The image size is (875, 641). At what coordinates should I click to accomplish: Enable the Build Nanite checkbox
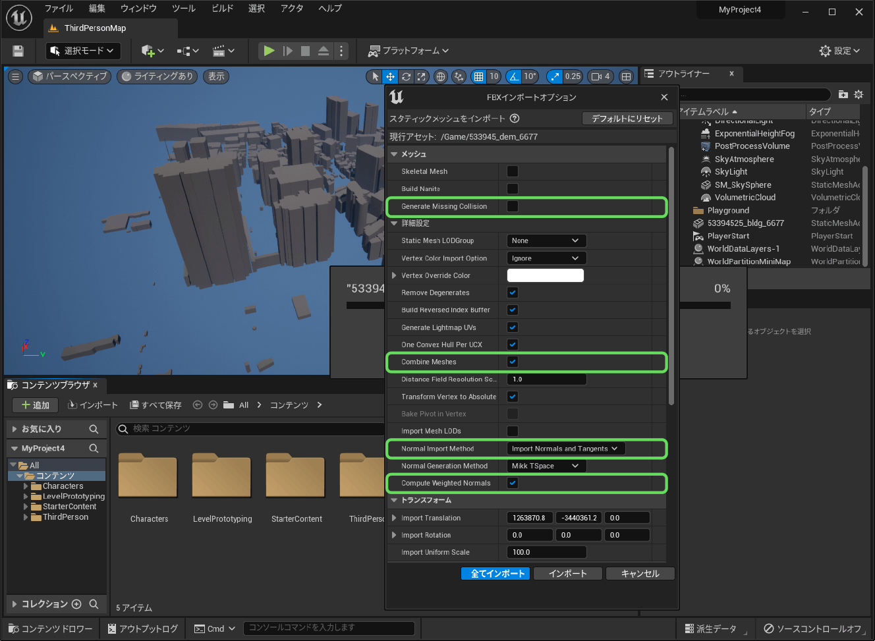pyautogui.click(x=513, y=188)
